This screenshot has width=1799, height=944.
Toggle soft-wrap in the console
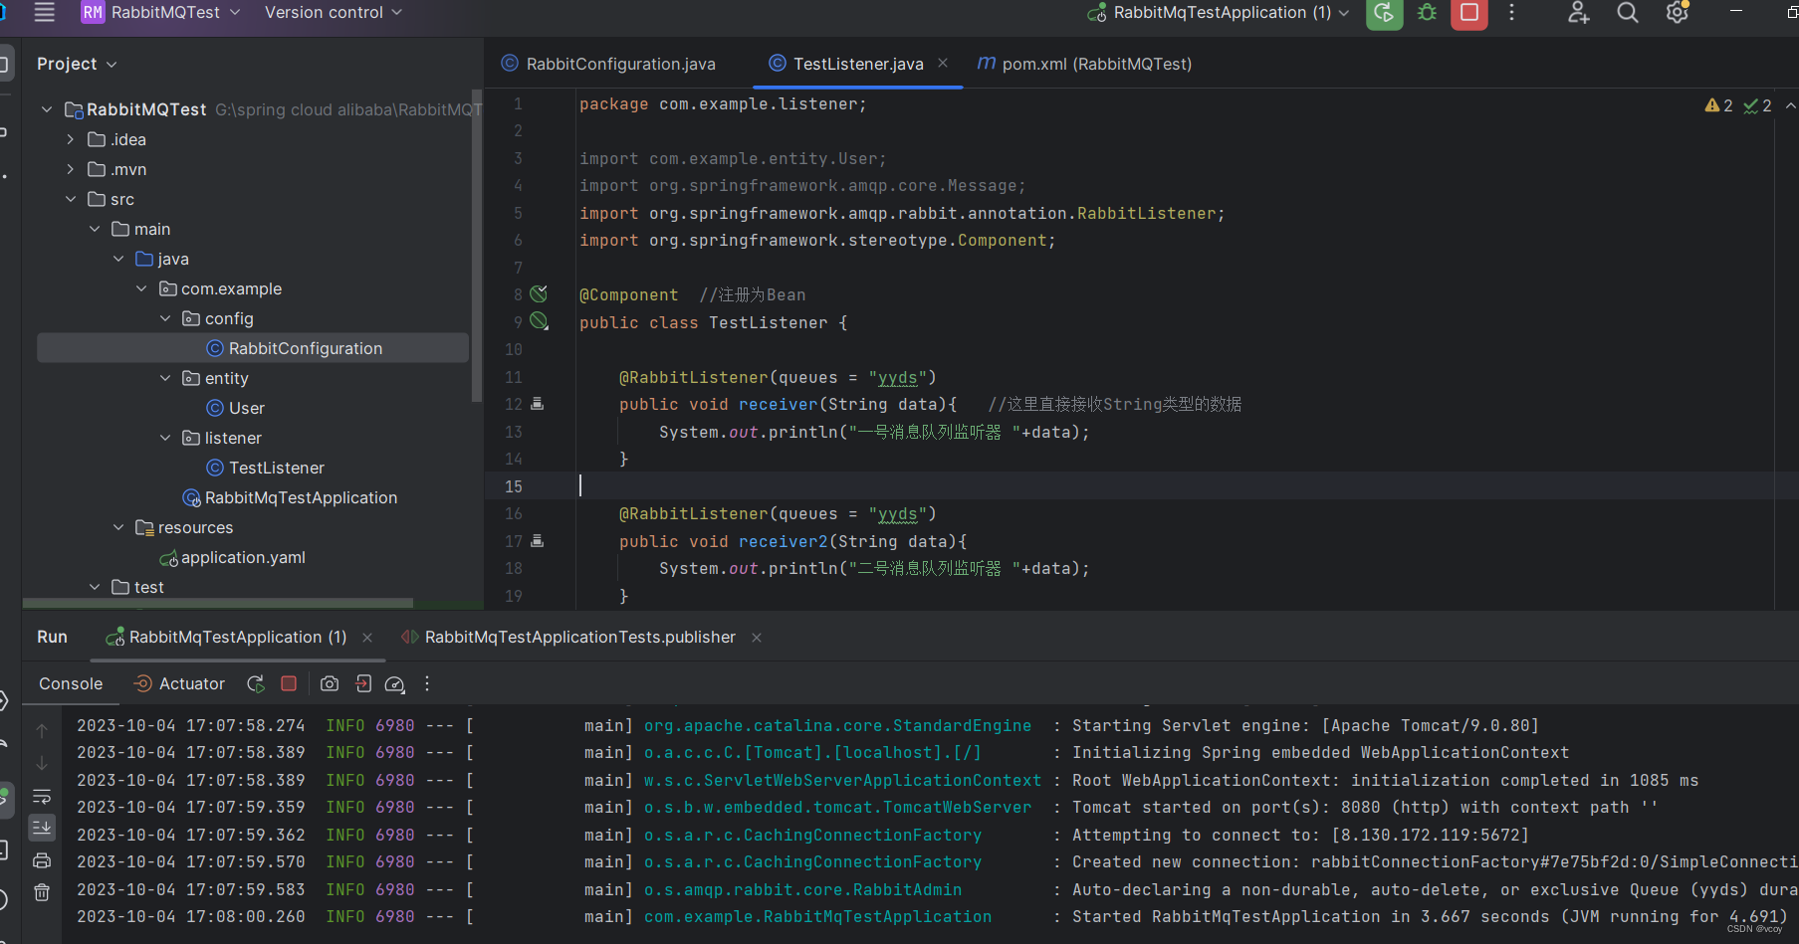(42, 796)
